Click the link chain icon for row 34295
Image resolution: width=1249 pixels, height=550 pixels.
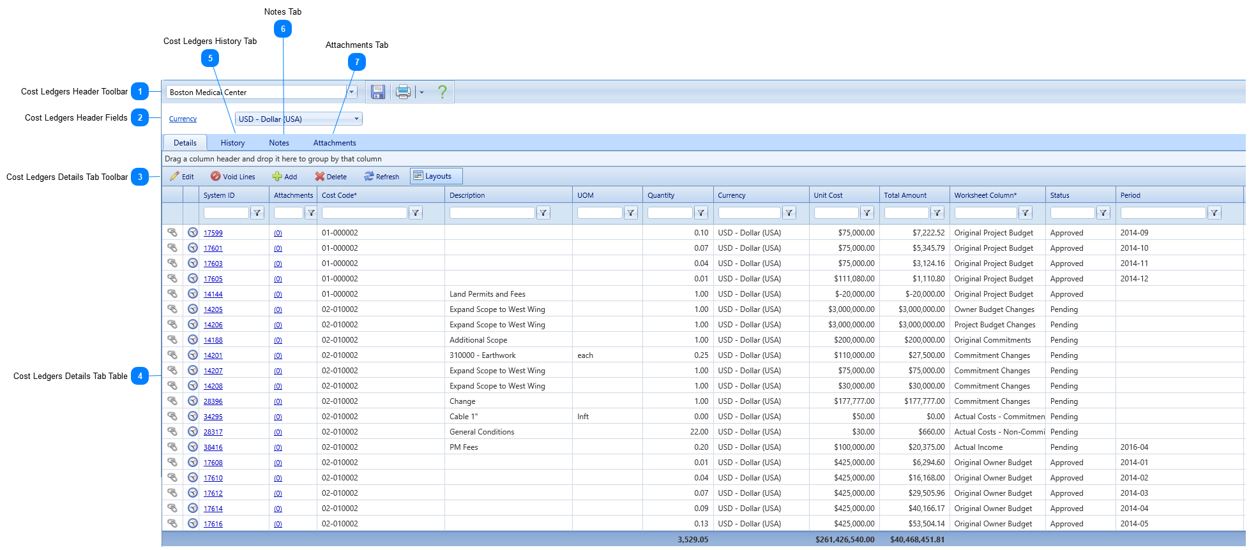pyautogui.click(x=172, y=416)
